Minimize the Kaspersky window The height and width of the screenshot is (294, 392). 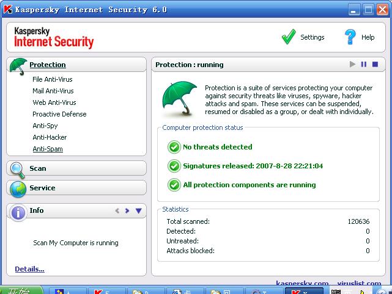354,10
